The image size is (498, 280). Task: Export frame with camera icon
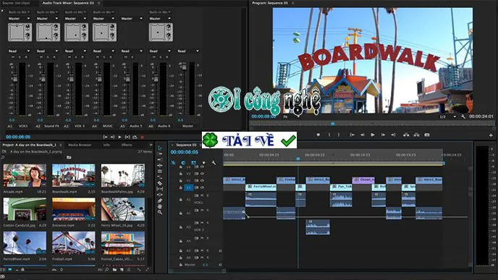(x=427, y=135)
